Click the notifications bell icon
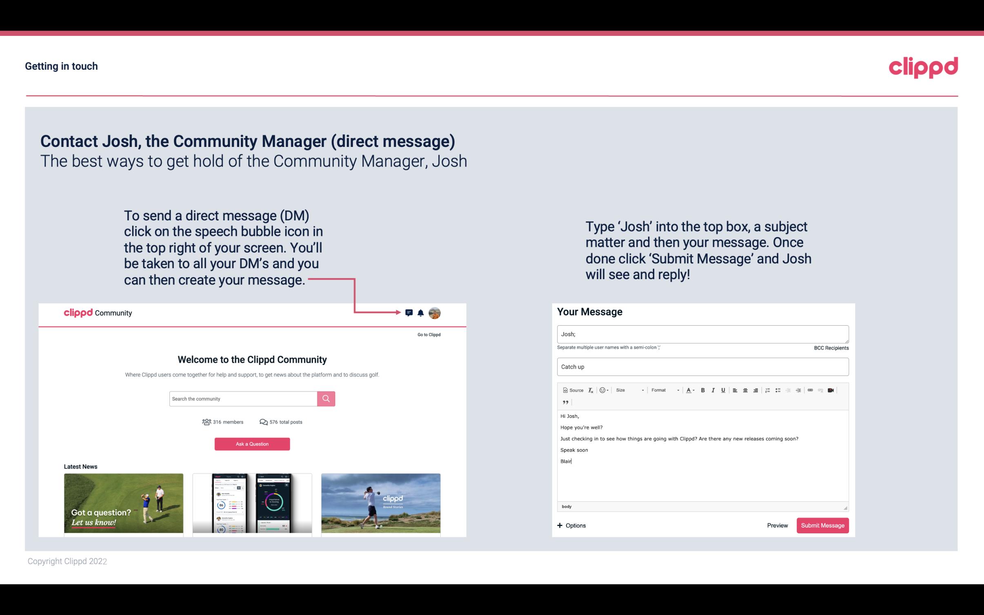Image resolution: width=984 pixels, height=615 pixels. (x=421, y=313)
